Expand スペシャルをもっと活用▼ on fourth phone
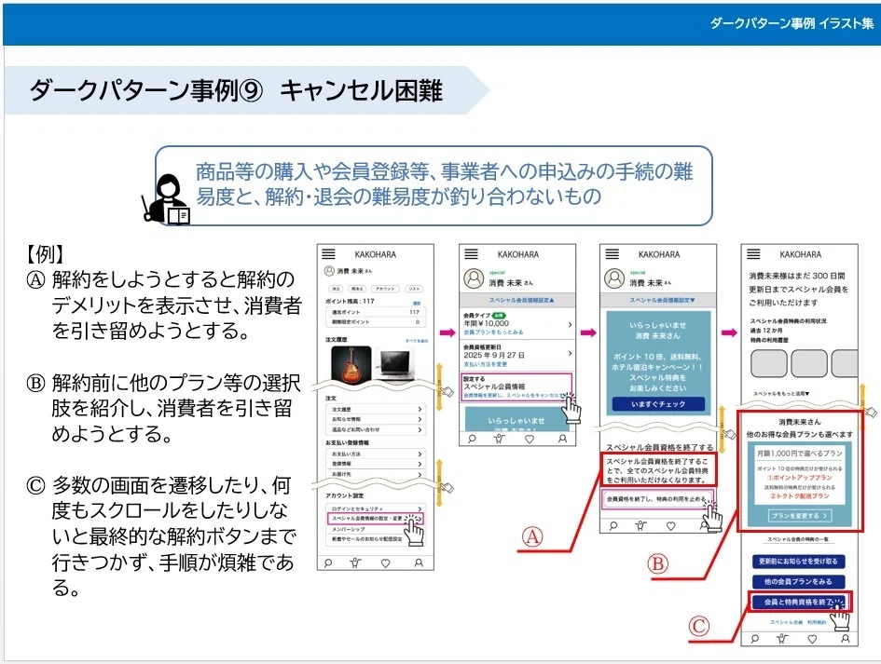This screenshot has width=881, height=664. point(781,393)
